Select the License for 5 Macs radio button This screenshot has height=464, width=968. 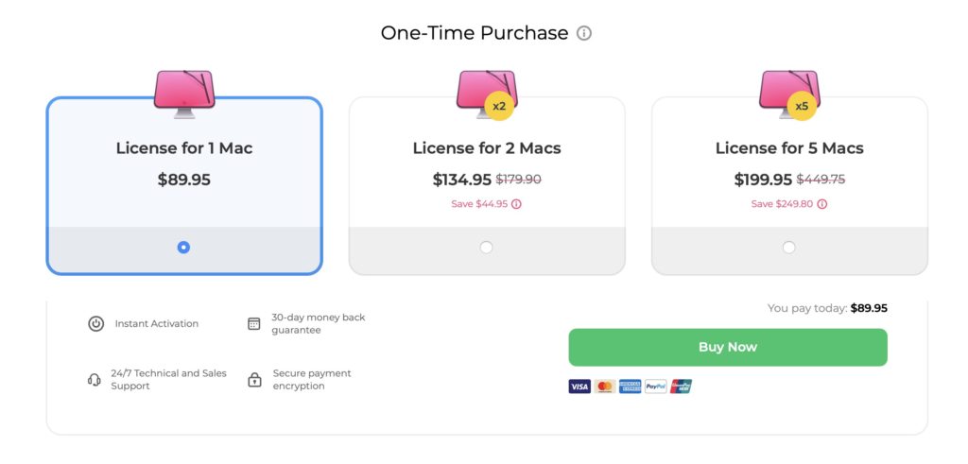pos(789,248)
